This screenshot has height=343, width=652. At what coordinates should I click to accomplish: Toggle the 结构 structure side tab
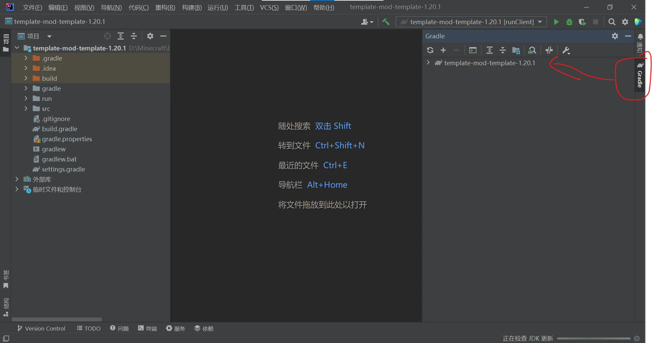click(x=6, y=307)
